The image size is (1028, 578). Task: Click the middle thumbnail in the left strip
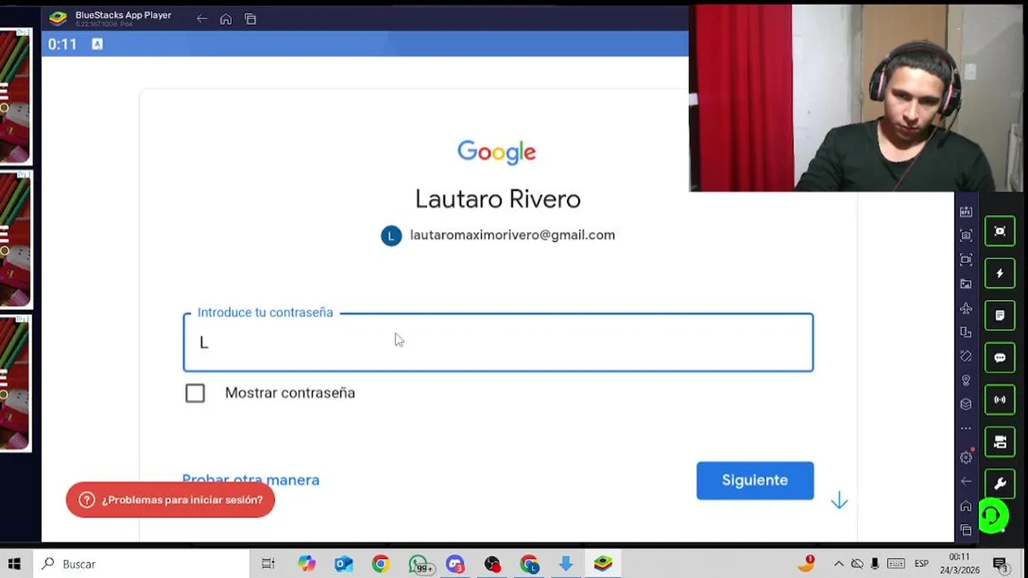[x=15, y=240]
